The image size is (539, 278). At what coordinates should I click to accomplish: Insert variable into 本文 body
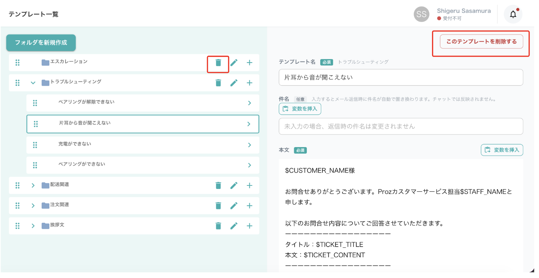[502, 150]
